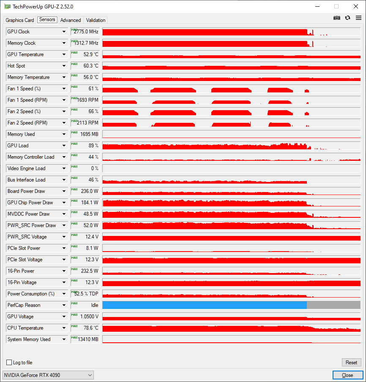Viewport: 366px width, 382px height.
Task: Click the PerfCap Reason Idle value
Action: coord(85,305)
